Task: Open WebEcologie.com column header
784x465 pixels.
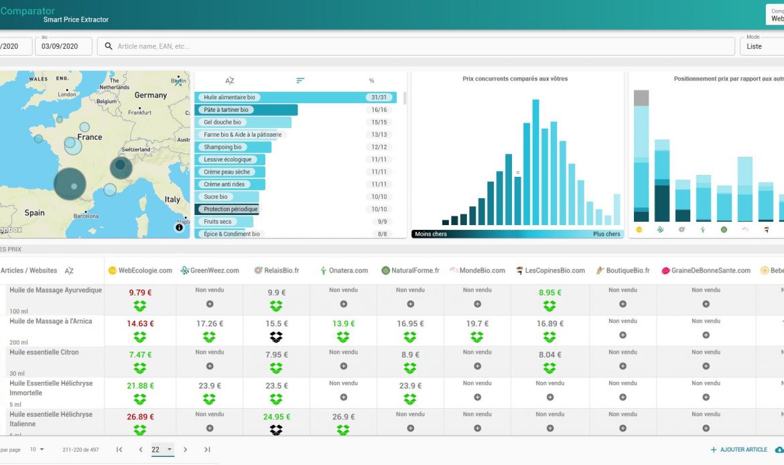Action: [140, 271]
